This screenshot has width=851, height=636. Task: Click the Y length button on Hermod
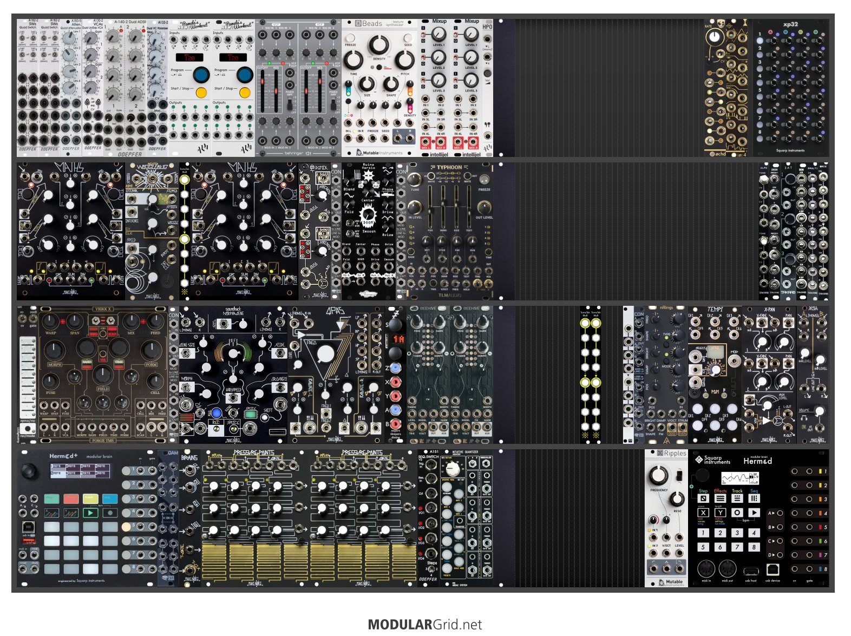(720, 513)
